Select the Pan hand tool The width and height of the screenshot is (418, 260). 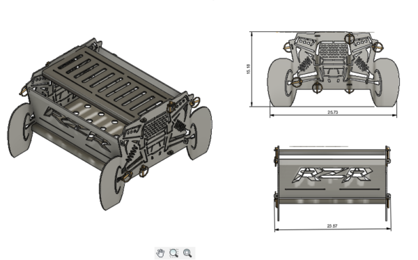coord(160,253)
